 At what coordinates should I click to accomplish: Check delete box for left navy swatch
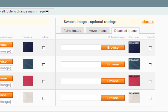pos(44,48)
